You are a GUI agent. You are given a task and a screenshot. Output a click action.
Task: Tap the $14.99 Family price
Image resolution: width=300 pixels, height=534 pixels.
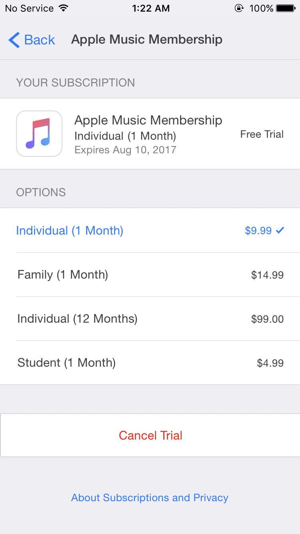267,275
